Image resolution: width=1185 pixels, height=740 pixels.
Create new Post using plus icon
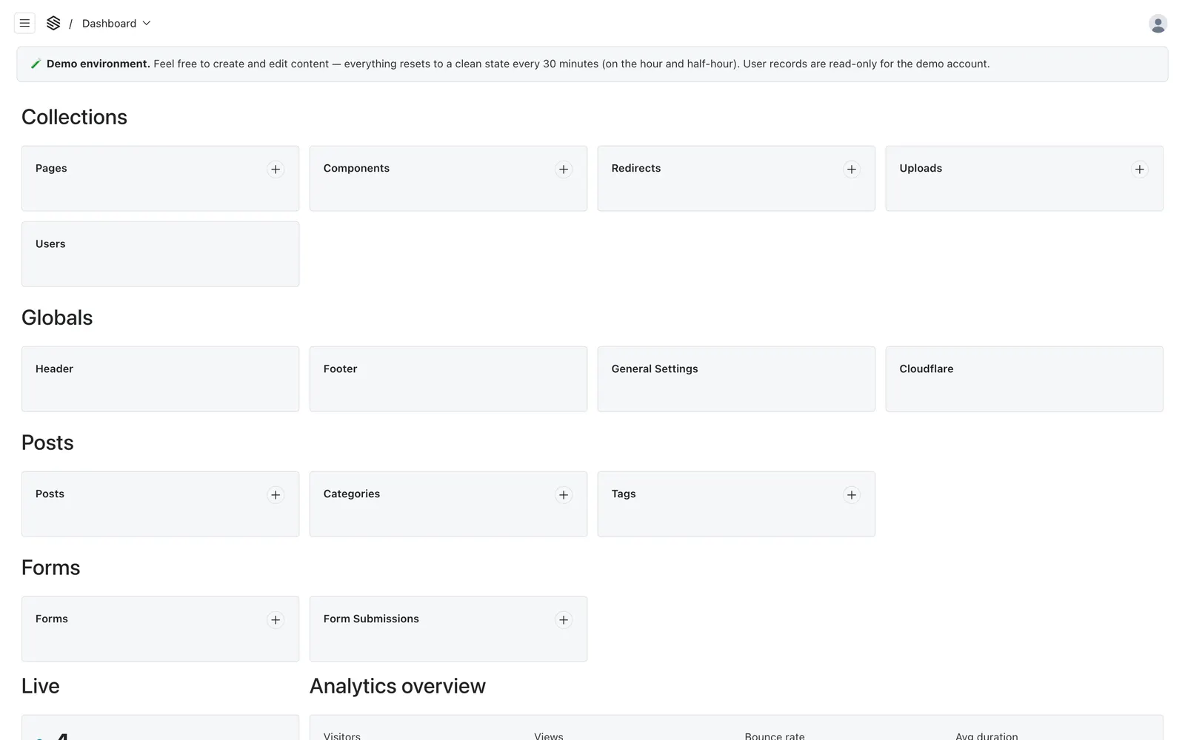click(x=276, y=495)
